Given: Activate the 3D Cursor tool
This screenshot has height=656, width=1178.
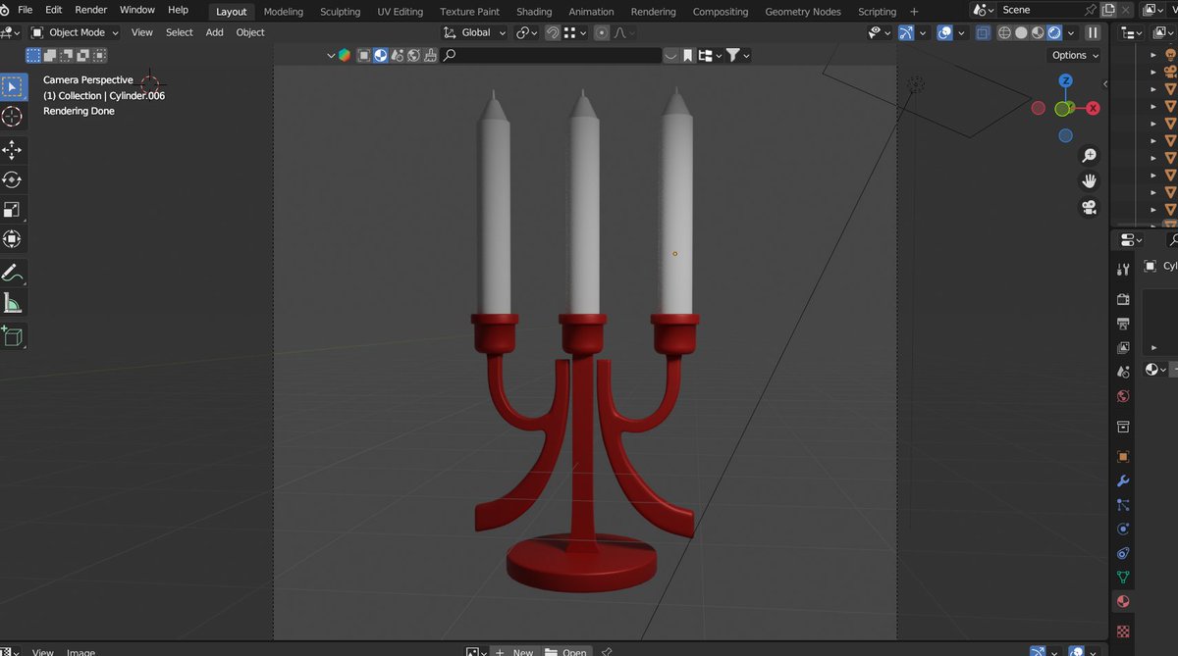Looking at the screenshot, I should (x=13, y=117).
